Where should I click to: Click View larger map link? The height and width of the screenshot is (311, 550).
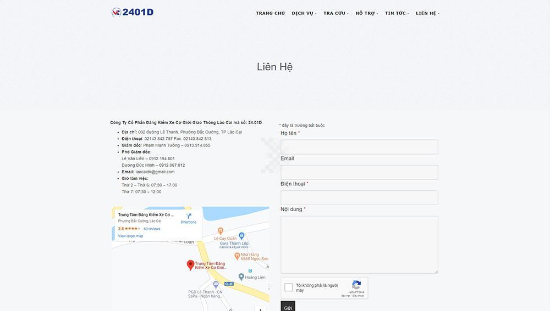130,236
